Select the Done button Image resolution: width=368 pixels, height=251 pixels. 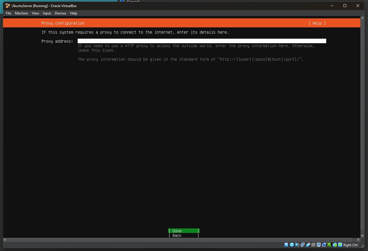184,231
